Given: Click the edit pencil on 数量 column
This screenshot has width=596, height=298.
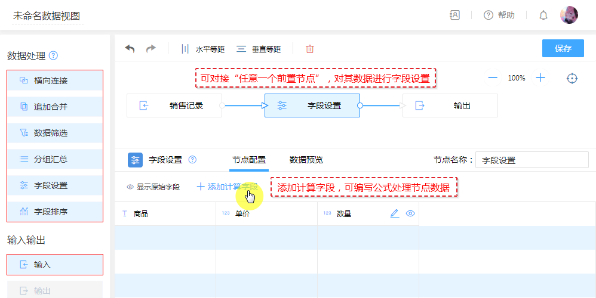Looking at the screenshot, I should (394, 213).
